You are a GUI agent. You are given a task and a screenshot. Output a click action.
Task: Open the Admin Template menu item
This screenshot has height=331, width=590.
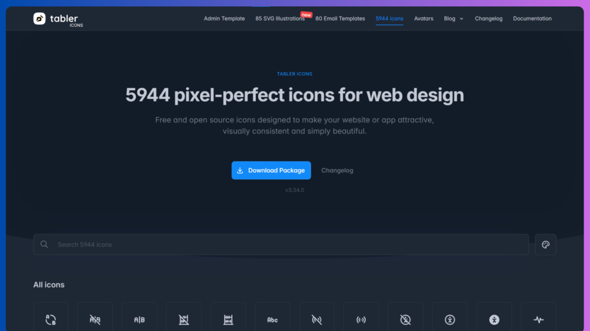coord(224,18)
